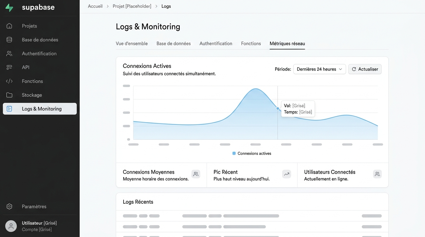Click the blue Connexions actives legend square
This screenshot has width=425, height=237.
234,153
